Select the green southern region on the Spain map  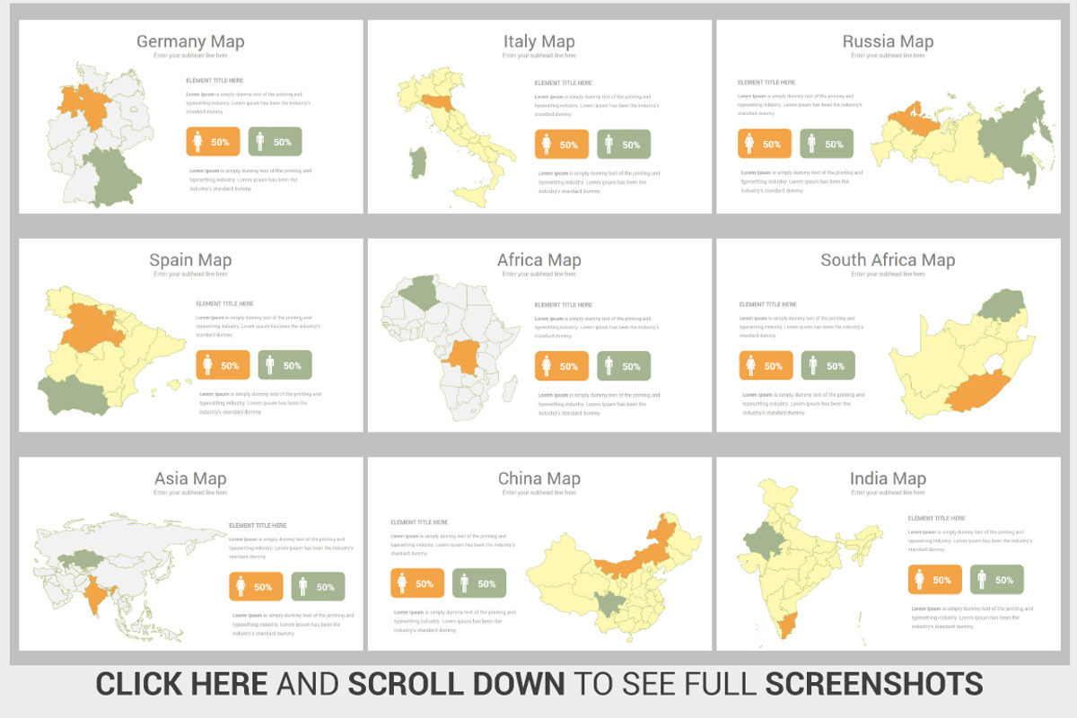pyautogui.click(x=74, y=395)
